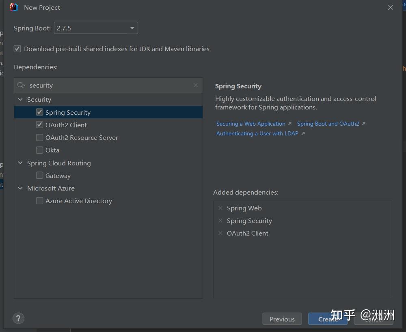Open Authenticating a User with LDAP link
The width and height of the screenshot is (406, 332).
coord(257,133)
